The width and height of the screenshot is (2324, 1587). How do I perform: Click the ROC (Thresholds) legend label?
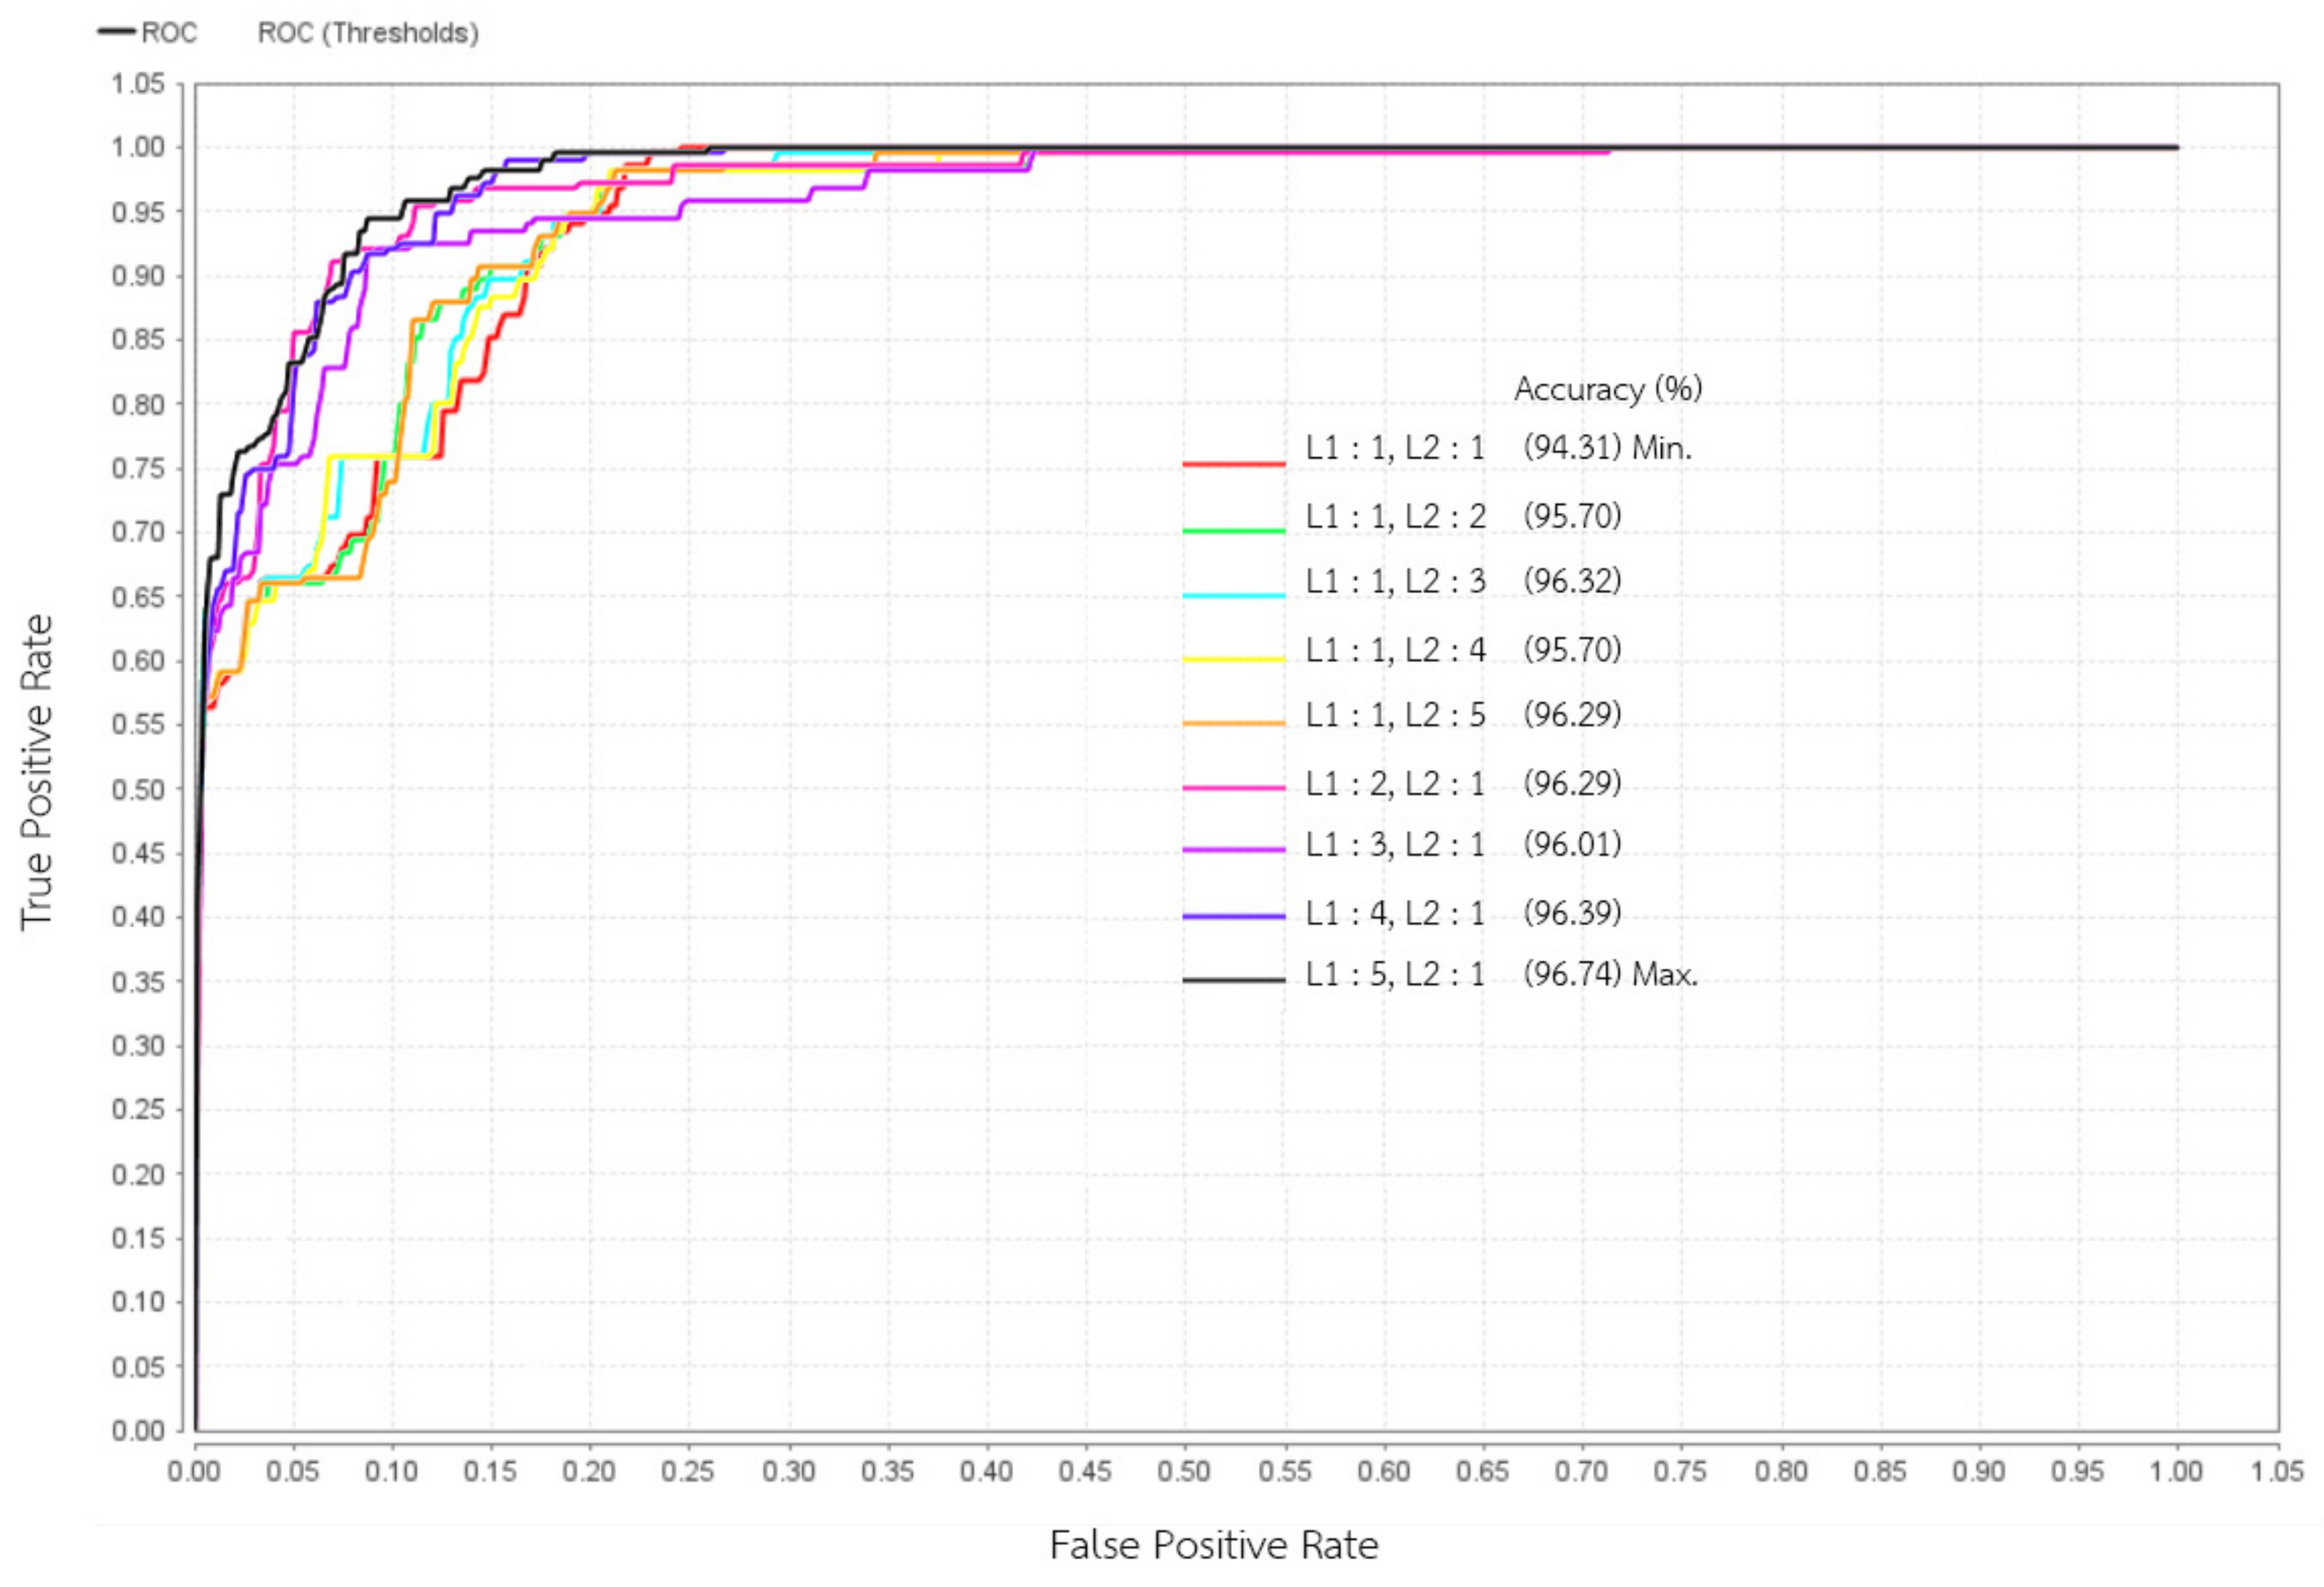[x=368, y=33]
